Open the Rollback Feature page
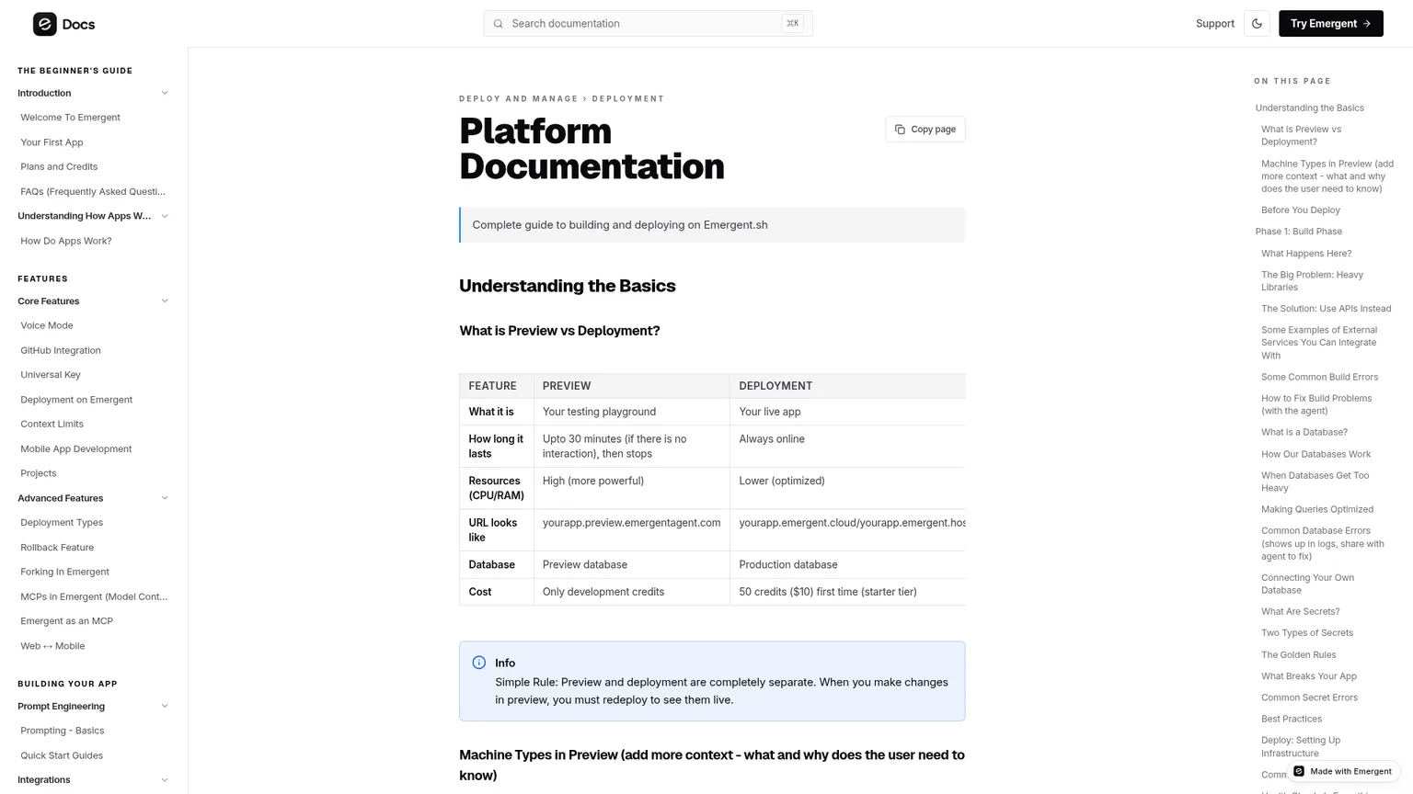 57,548
